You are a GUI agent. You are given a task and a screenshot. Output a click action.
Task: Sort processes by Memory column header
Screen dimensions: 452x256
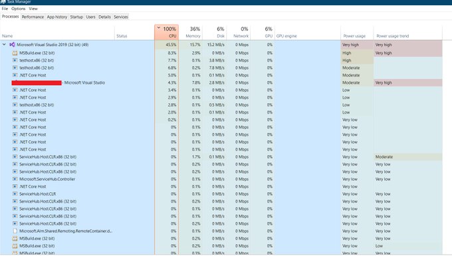[191, 33]
